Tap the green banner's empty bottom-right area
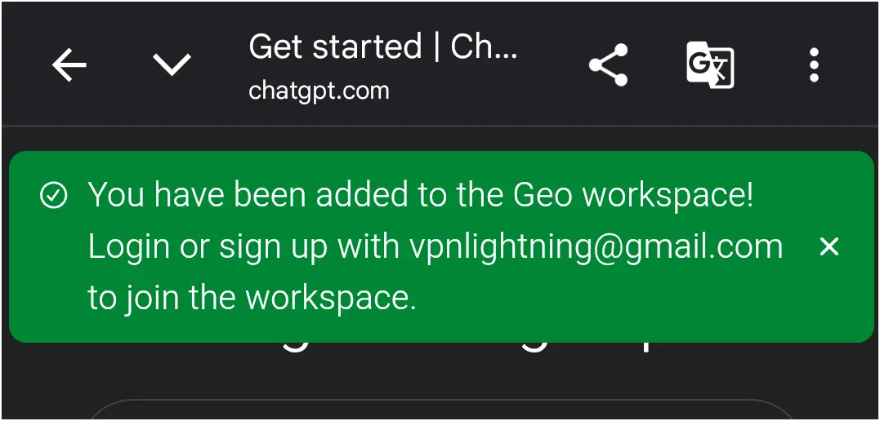The image size is (880, 421). click(673, 305)
